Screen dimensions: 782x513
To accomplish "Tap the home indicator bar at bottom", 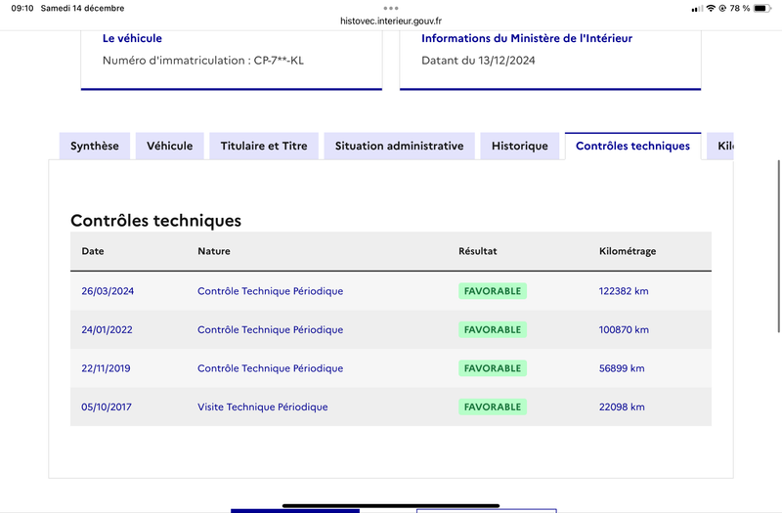I will (391, 505).
